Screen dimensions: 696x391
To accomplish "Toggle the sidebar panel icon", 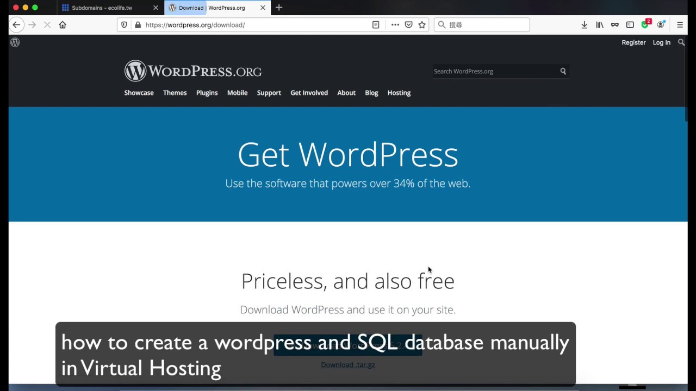I will (630, 24).
